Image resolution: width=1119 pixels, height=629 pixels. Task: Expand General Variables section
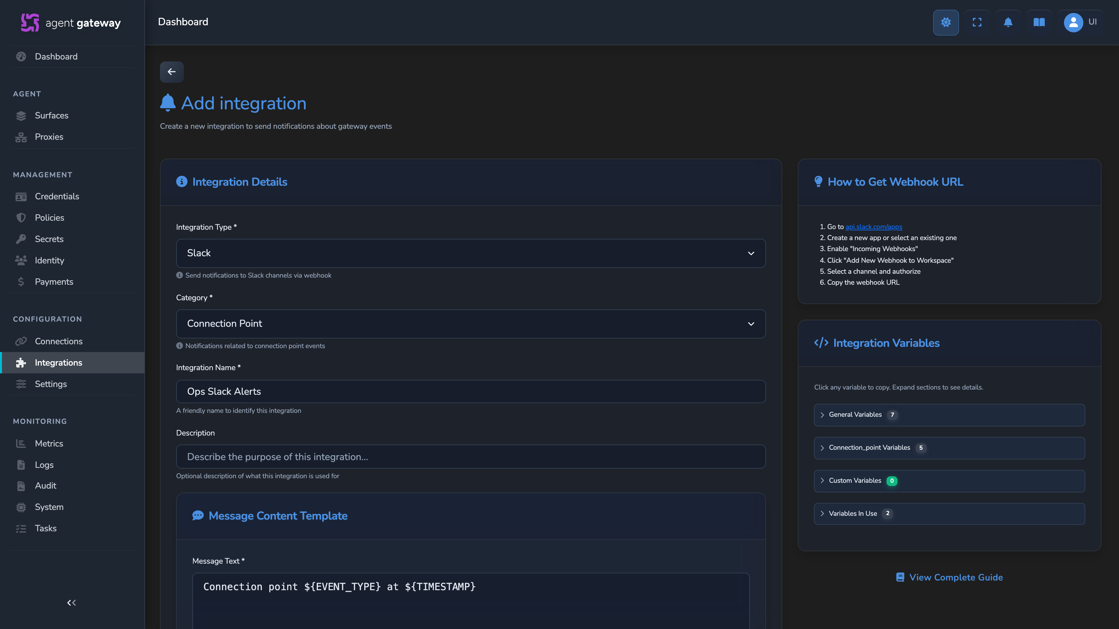(x=949, y=415)
